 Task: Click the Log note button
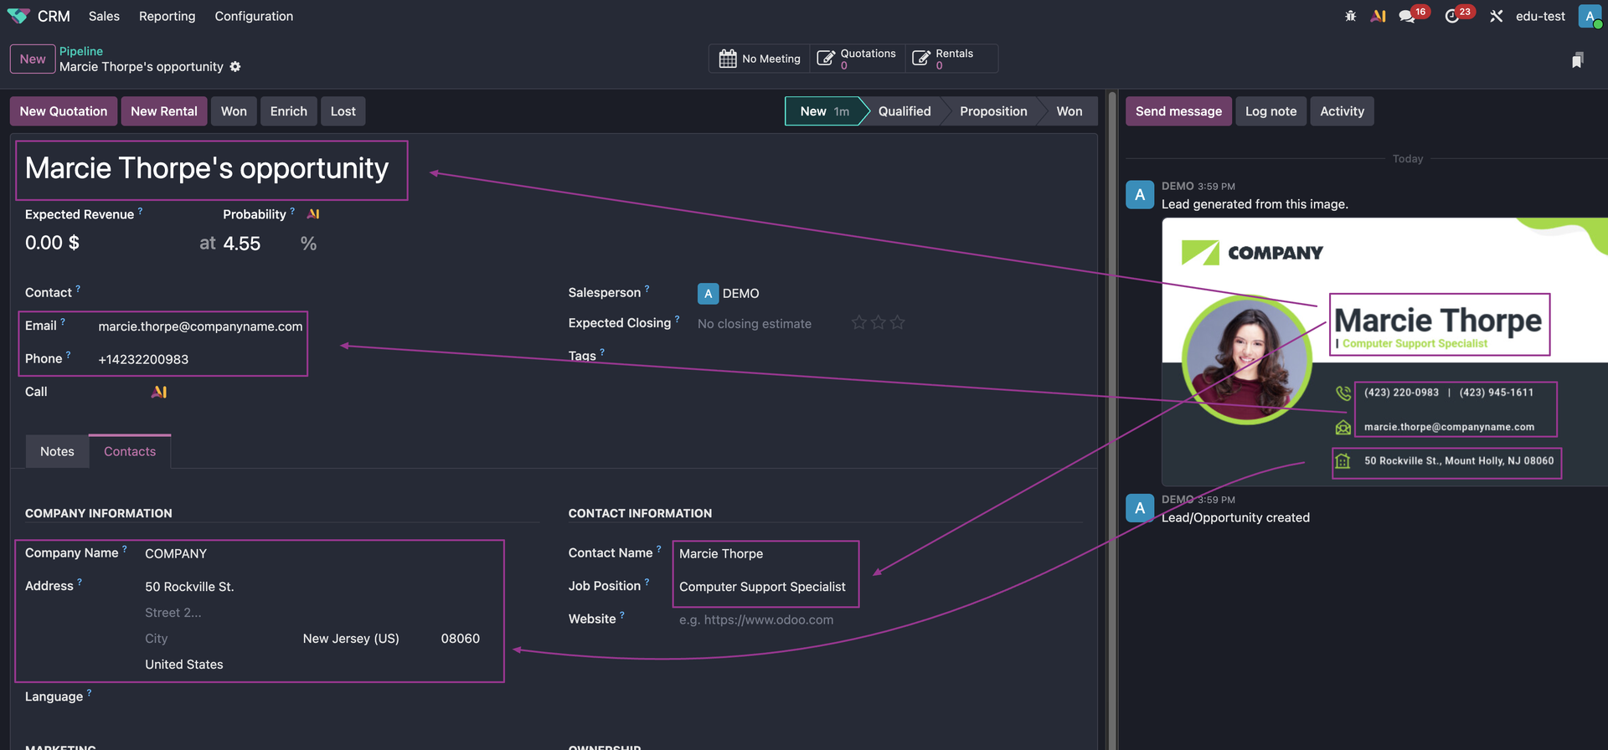tap(1270, 111)
